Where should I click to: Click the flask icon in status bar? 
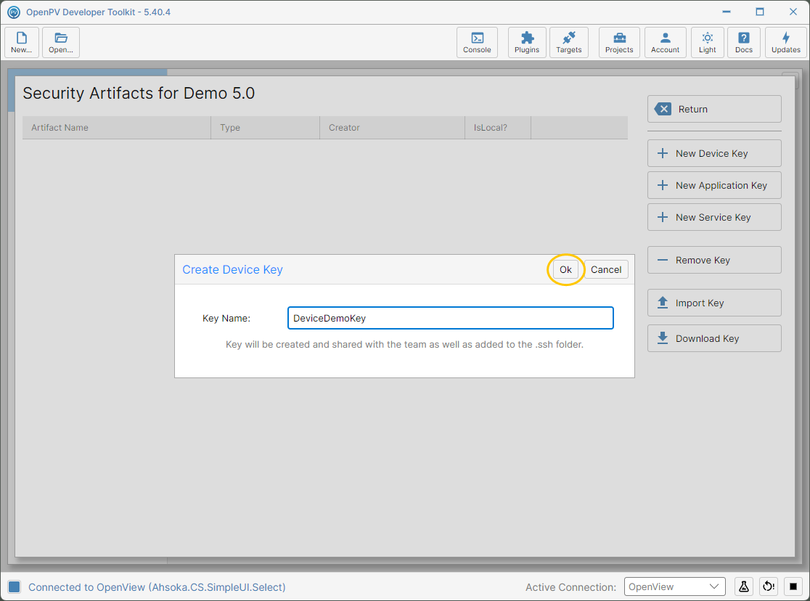tap(743, 586)
